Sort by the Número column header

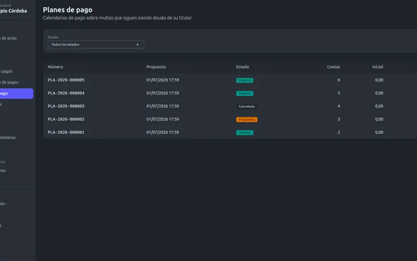click(55, 67)
